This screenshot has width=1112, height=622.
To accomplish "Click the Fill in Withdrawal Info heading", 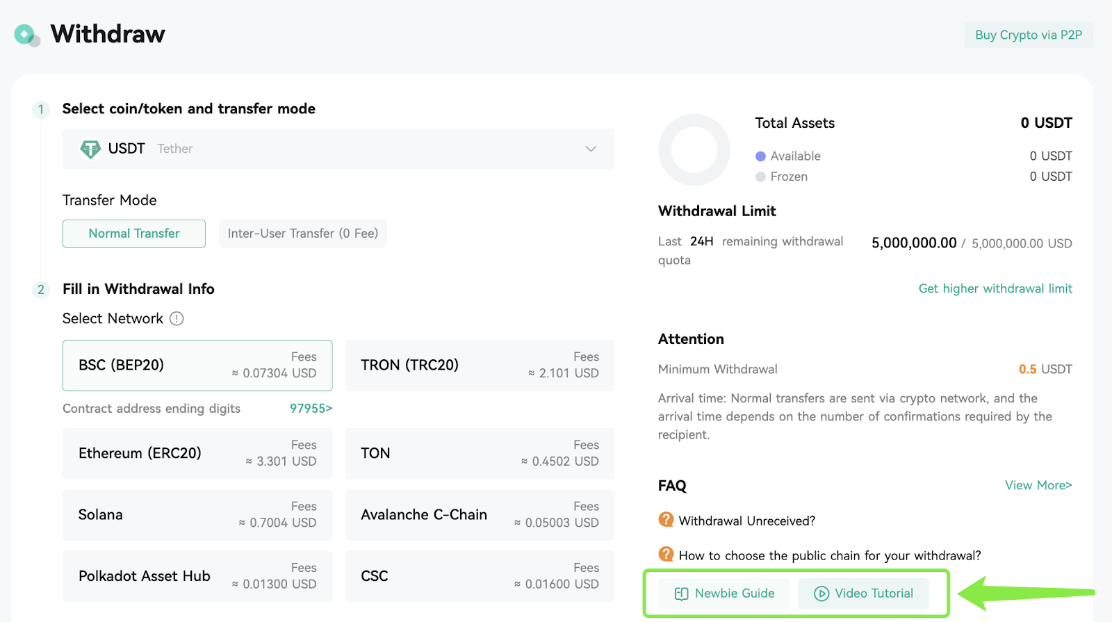I will coord(138,289).
